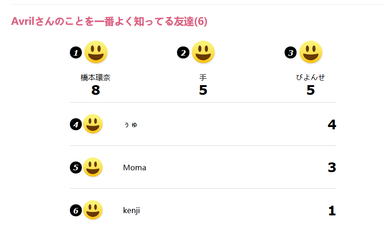383x237 pixels.
Task: Click the smiley avatar of びよんせ
Action: tap(311, 52)
